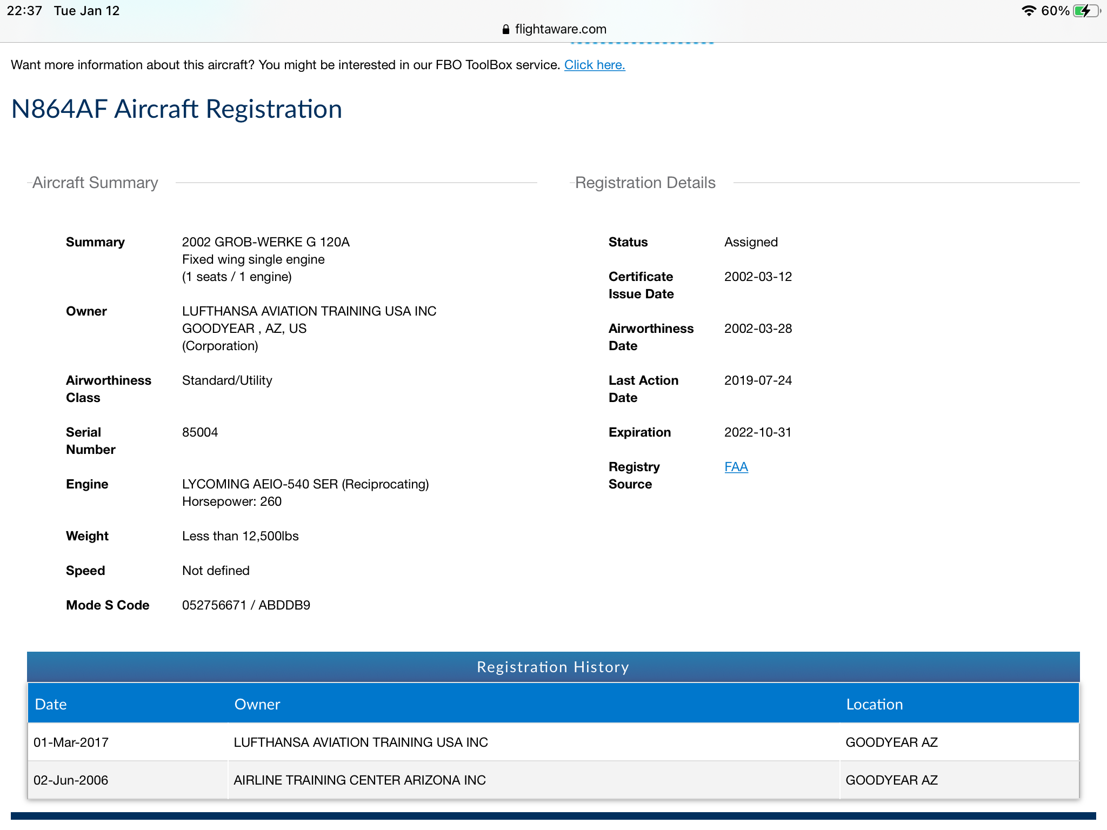Viewport: 1107px width, 830px height.
Task: Select the Mode S Code value 052756671 / ABDDB9
Action: pyautogui.click(x=246, y=605)
